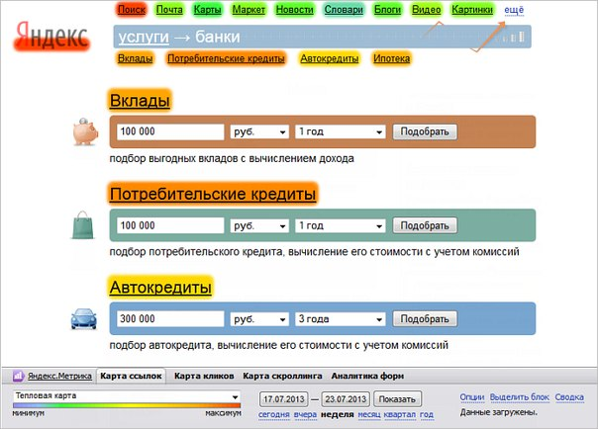Click the large Потребительские кредиты section heading
Screen dimensions: 598x429
coord(213,194)
